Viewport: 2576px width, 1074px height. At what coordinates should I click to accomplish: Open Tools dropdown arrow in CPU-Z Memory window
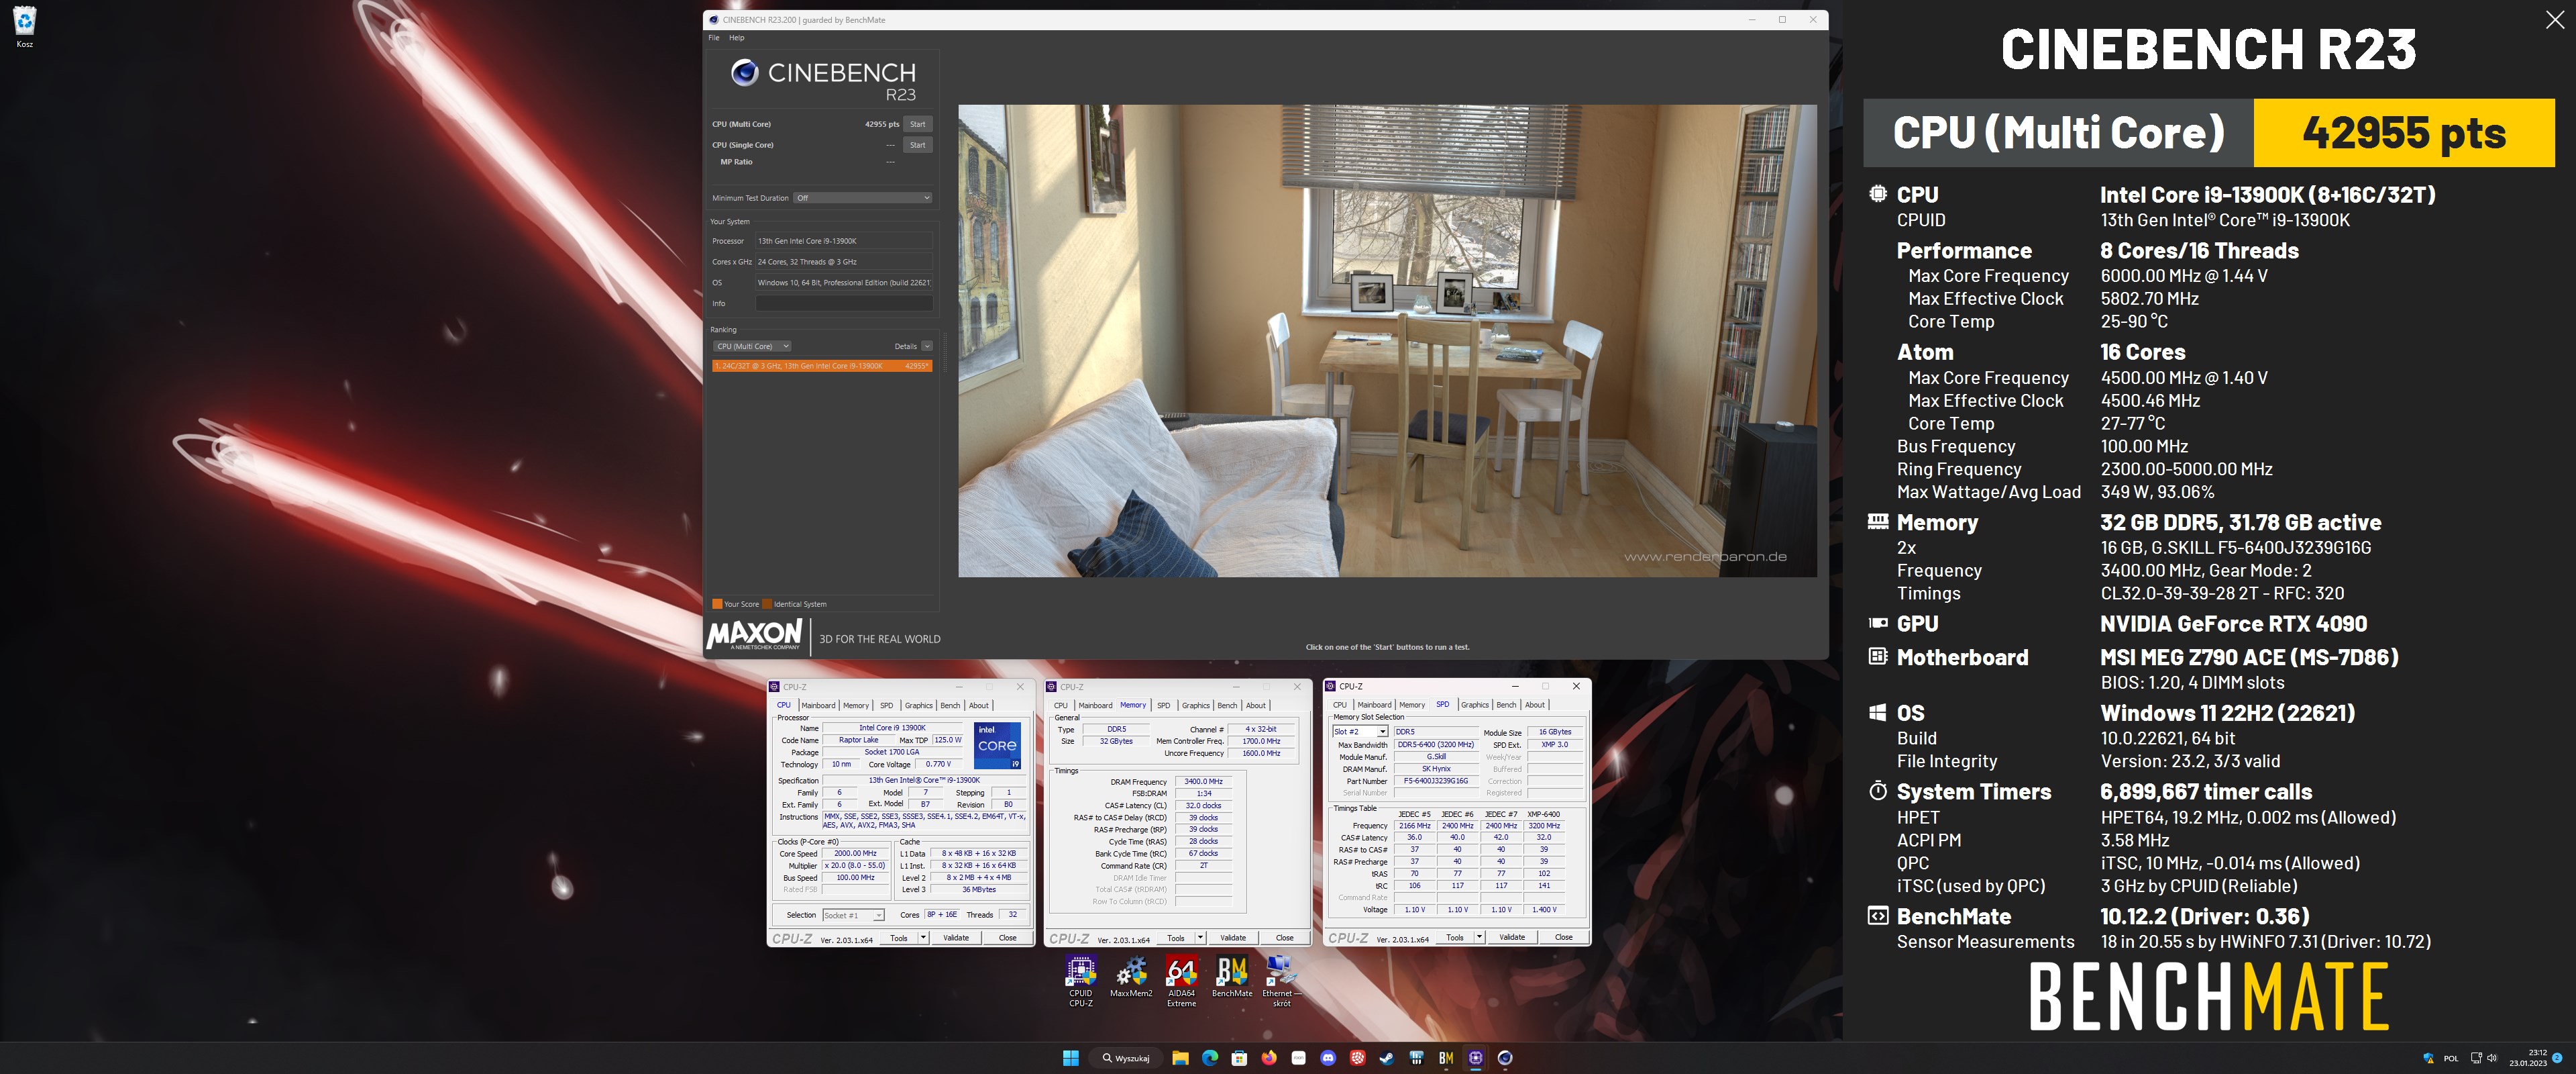1200,938
